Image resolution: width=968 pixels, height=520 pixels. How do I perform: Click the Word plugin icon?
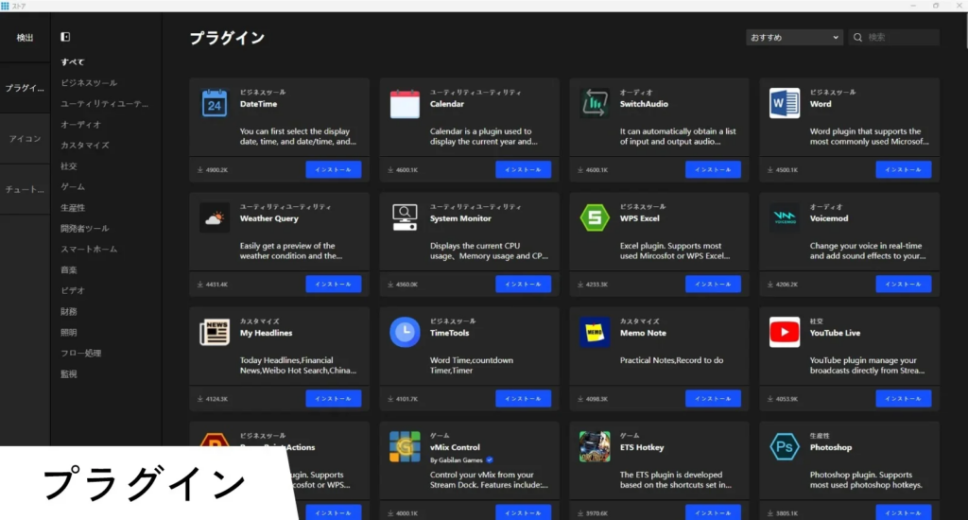pos(785,103)
